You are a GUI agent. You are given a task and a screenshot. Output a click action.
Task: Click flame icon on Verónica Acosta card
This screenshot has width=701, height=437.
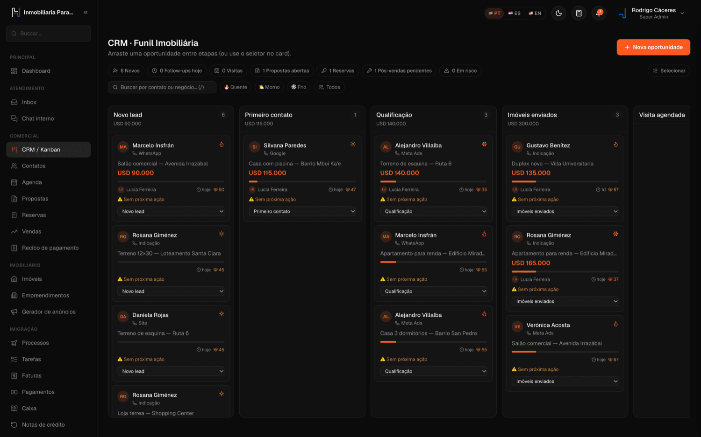point(615,324)
